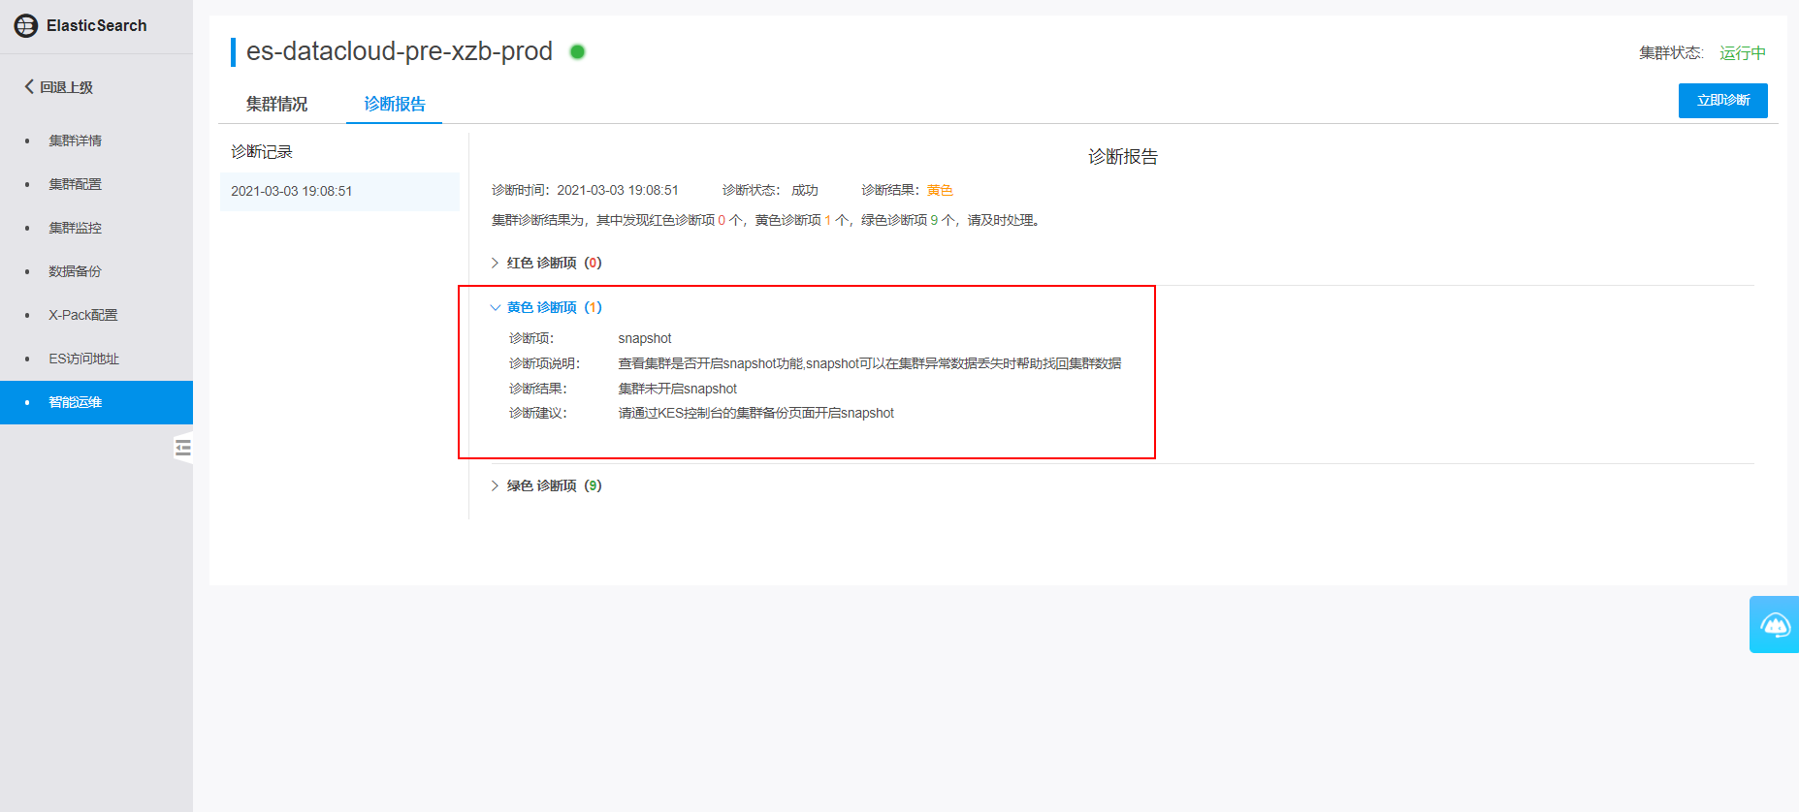Open 集群配置 in the sidebar
Viewport: 1799px width, 812px height.
[x=76, y=184]
